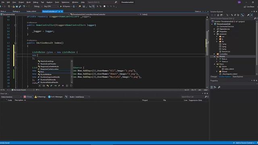This screenshot has width=258, height=145.
Task: Click the Open File toolbar icon
Action: [14, 6]
